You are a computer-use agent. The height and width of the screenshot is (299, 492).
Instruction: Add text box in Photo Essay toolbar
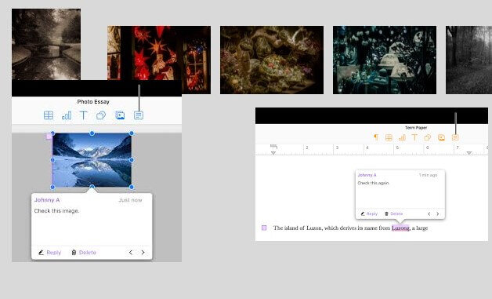coord(84,115)
